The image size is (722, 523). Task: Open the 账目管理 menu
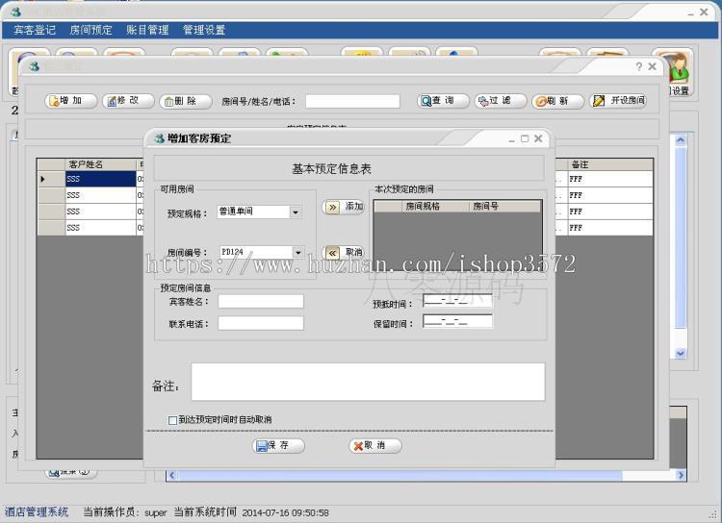[x=148, y=31]
